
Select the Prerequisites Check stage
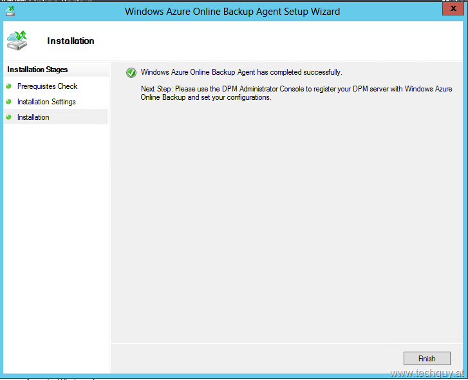pyautogui.click(x=47, y=86)
